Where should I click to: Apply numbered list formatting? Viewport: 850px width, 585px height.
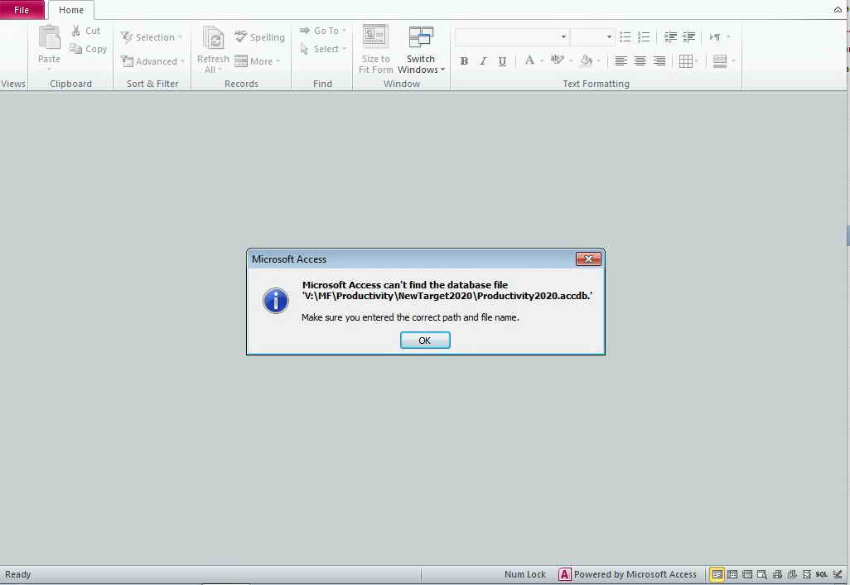(x=644, y=36)
